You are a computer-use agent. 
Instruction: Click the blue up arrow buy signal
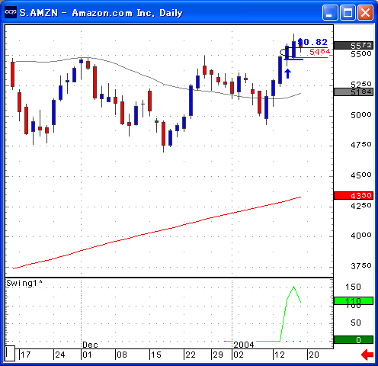[x=287, y=73]
